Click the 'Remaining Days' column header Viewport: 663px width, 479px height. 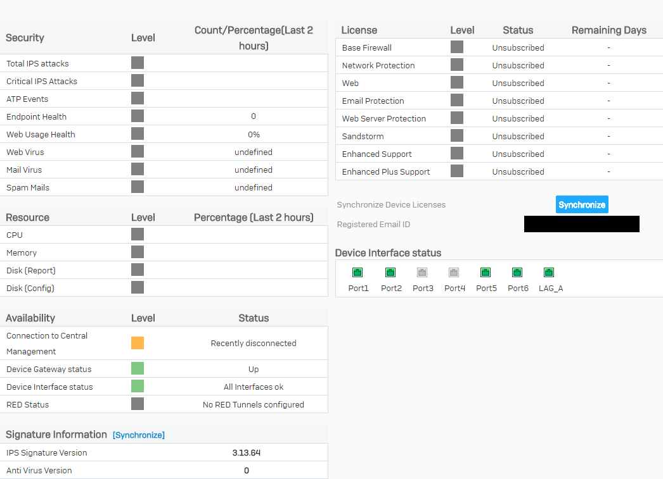coord(609,30)
